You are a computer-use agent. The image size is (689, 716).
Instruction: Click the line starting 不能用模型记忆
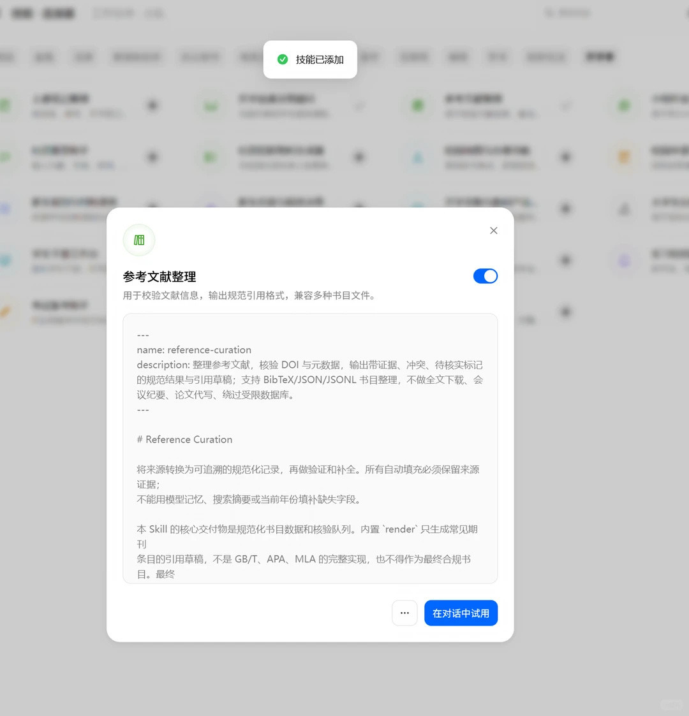coord(249,500)
